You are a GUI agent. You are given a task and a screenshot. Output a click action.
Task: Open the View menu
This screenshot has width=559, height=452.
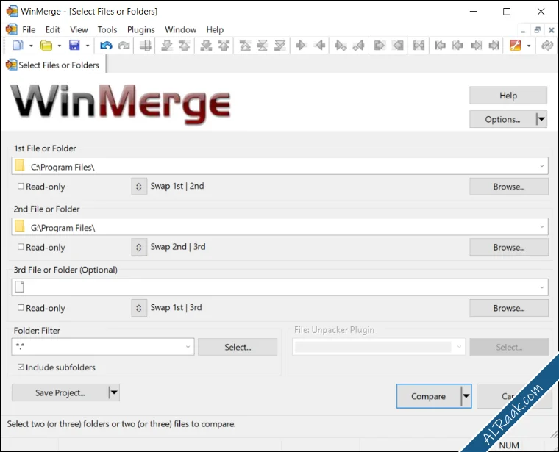coord(79,29)
